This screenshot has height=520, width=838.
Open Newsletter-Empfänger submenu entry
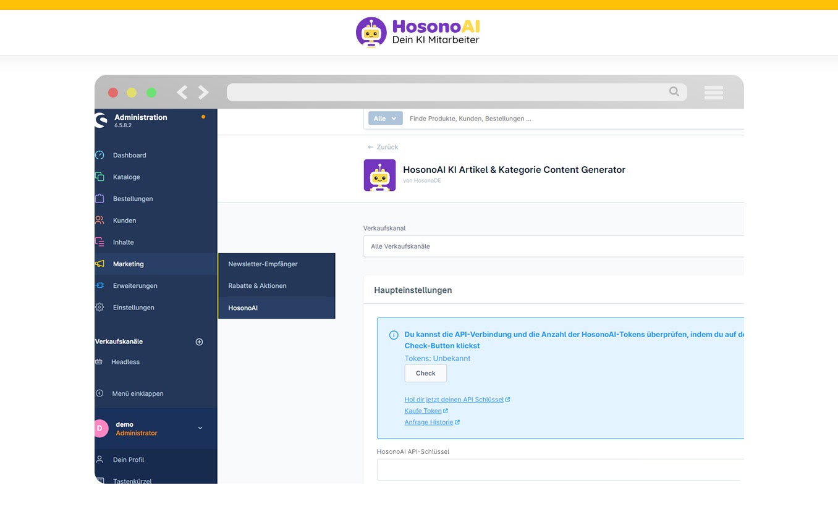click(x=277, y=264)
